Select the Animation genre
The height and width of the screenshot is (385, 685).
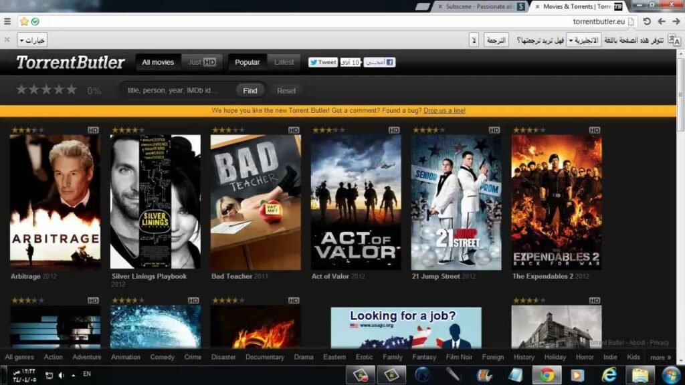[125, 357]
